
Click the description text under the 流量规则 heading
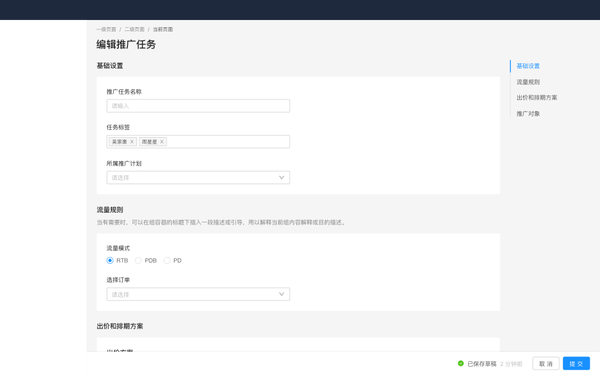click(x=222, y=222)
